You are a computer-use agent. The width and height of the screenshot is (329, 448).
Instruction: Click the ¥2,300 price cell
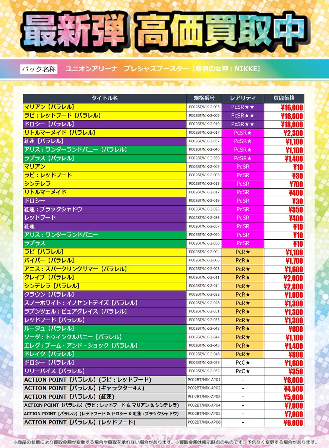284,133
